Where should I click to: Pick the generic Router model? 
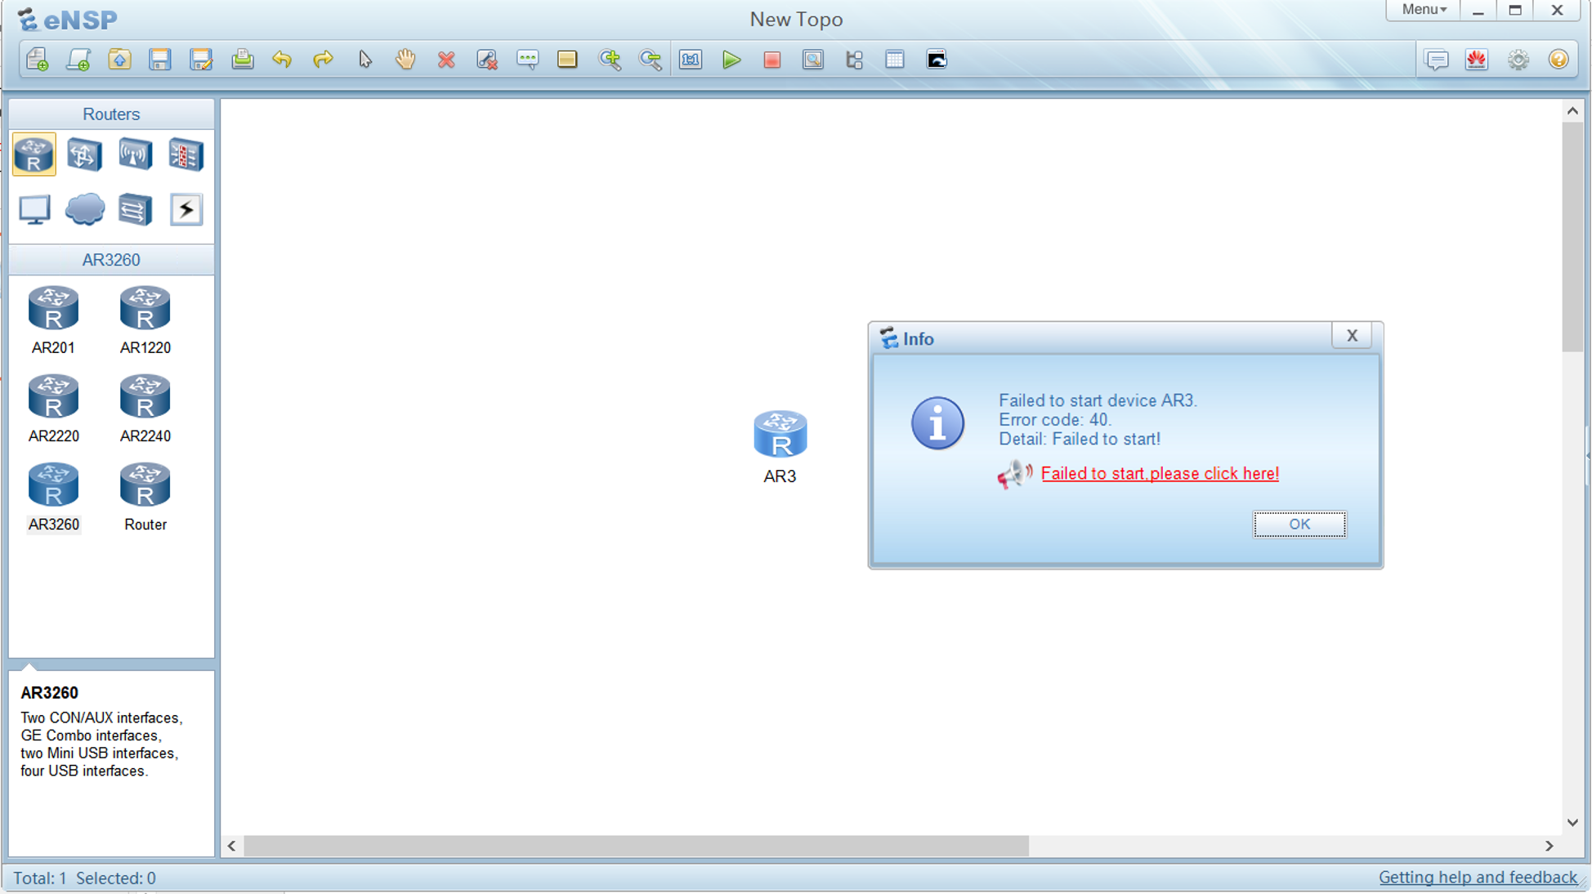(x=145, y=497)
